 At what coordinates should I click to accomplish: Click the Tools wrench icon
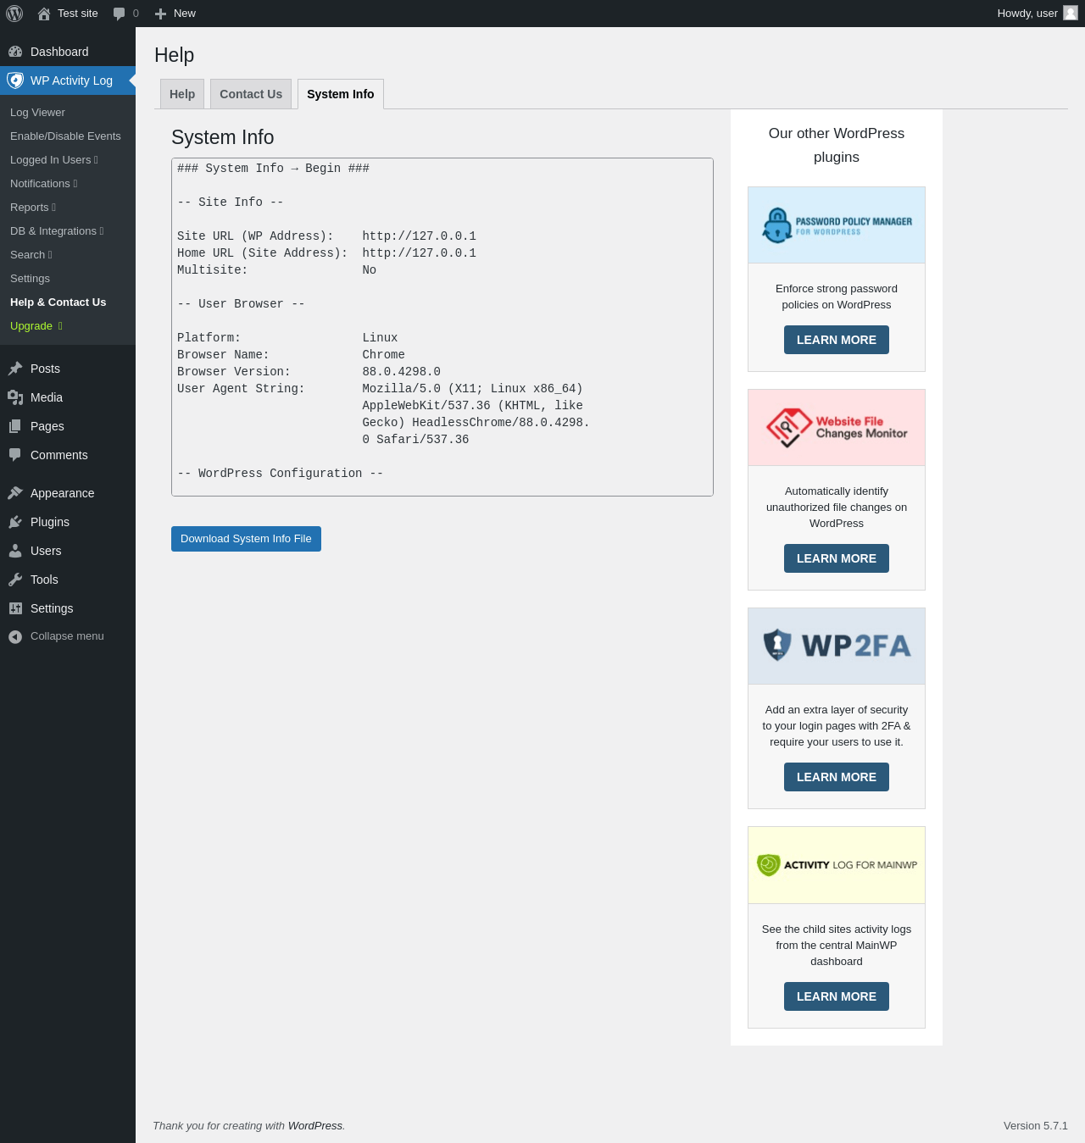click(15, 580)
